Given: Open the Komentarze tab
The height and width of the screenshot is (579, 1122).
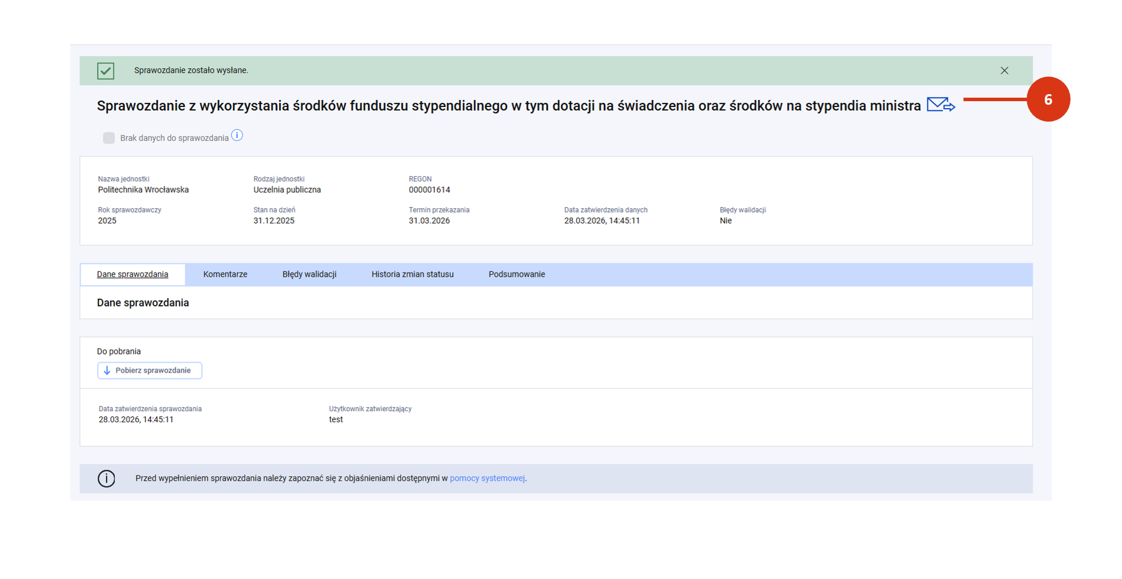Looking at the screenshot, I should [x=225, y=274].
